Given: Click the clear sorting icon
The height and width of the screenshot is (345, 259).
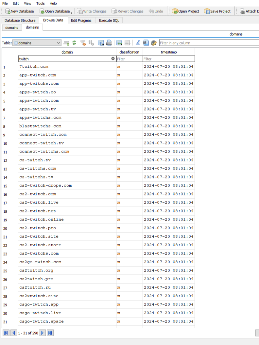Looking at the screenshot, I should pos(91,43).
